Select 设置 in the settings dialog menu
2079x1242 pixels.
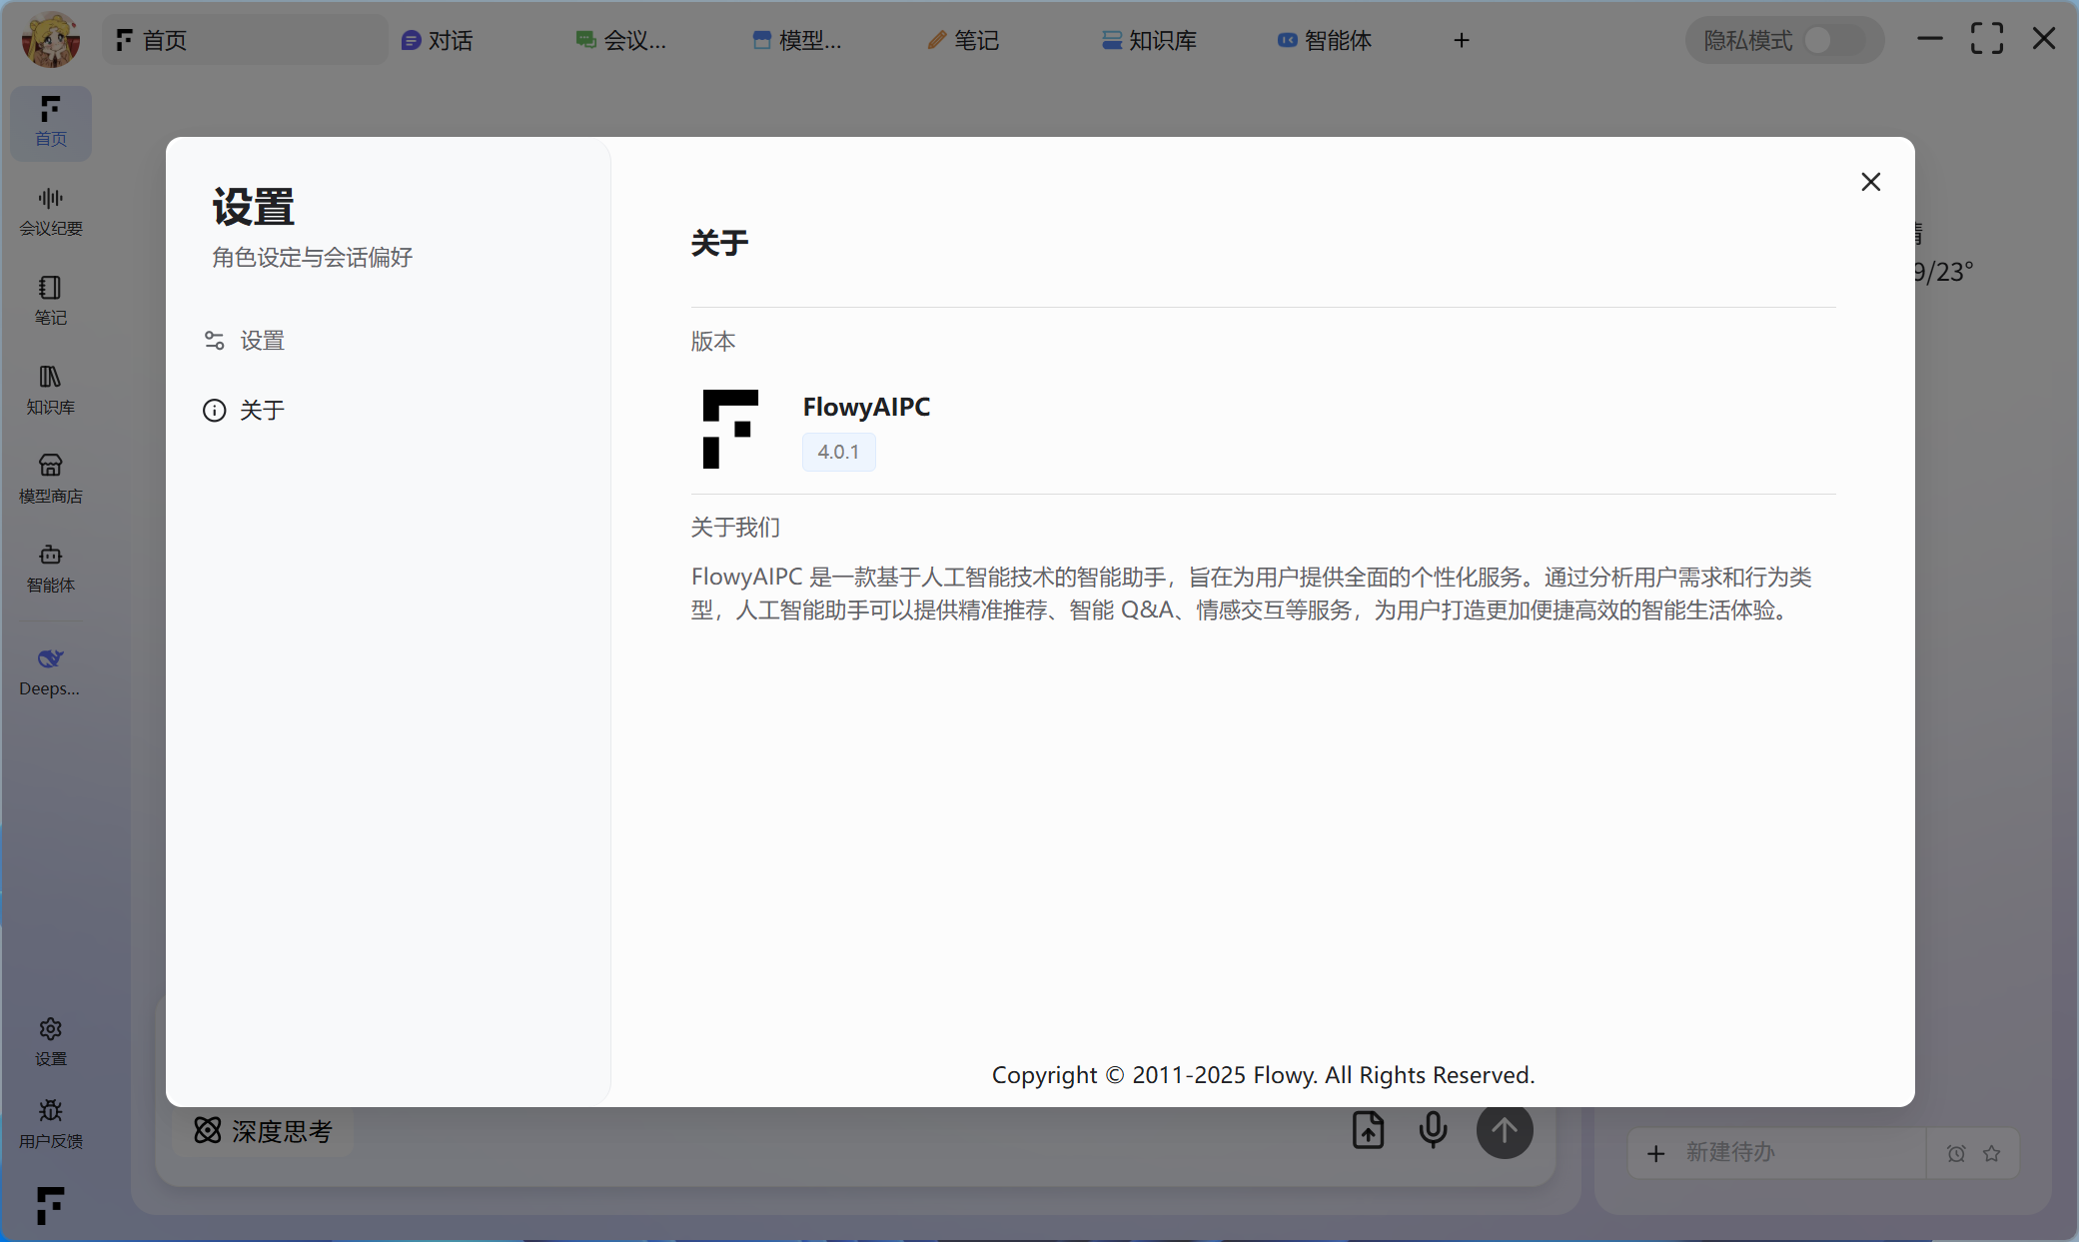[x=262, y=341]
